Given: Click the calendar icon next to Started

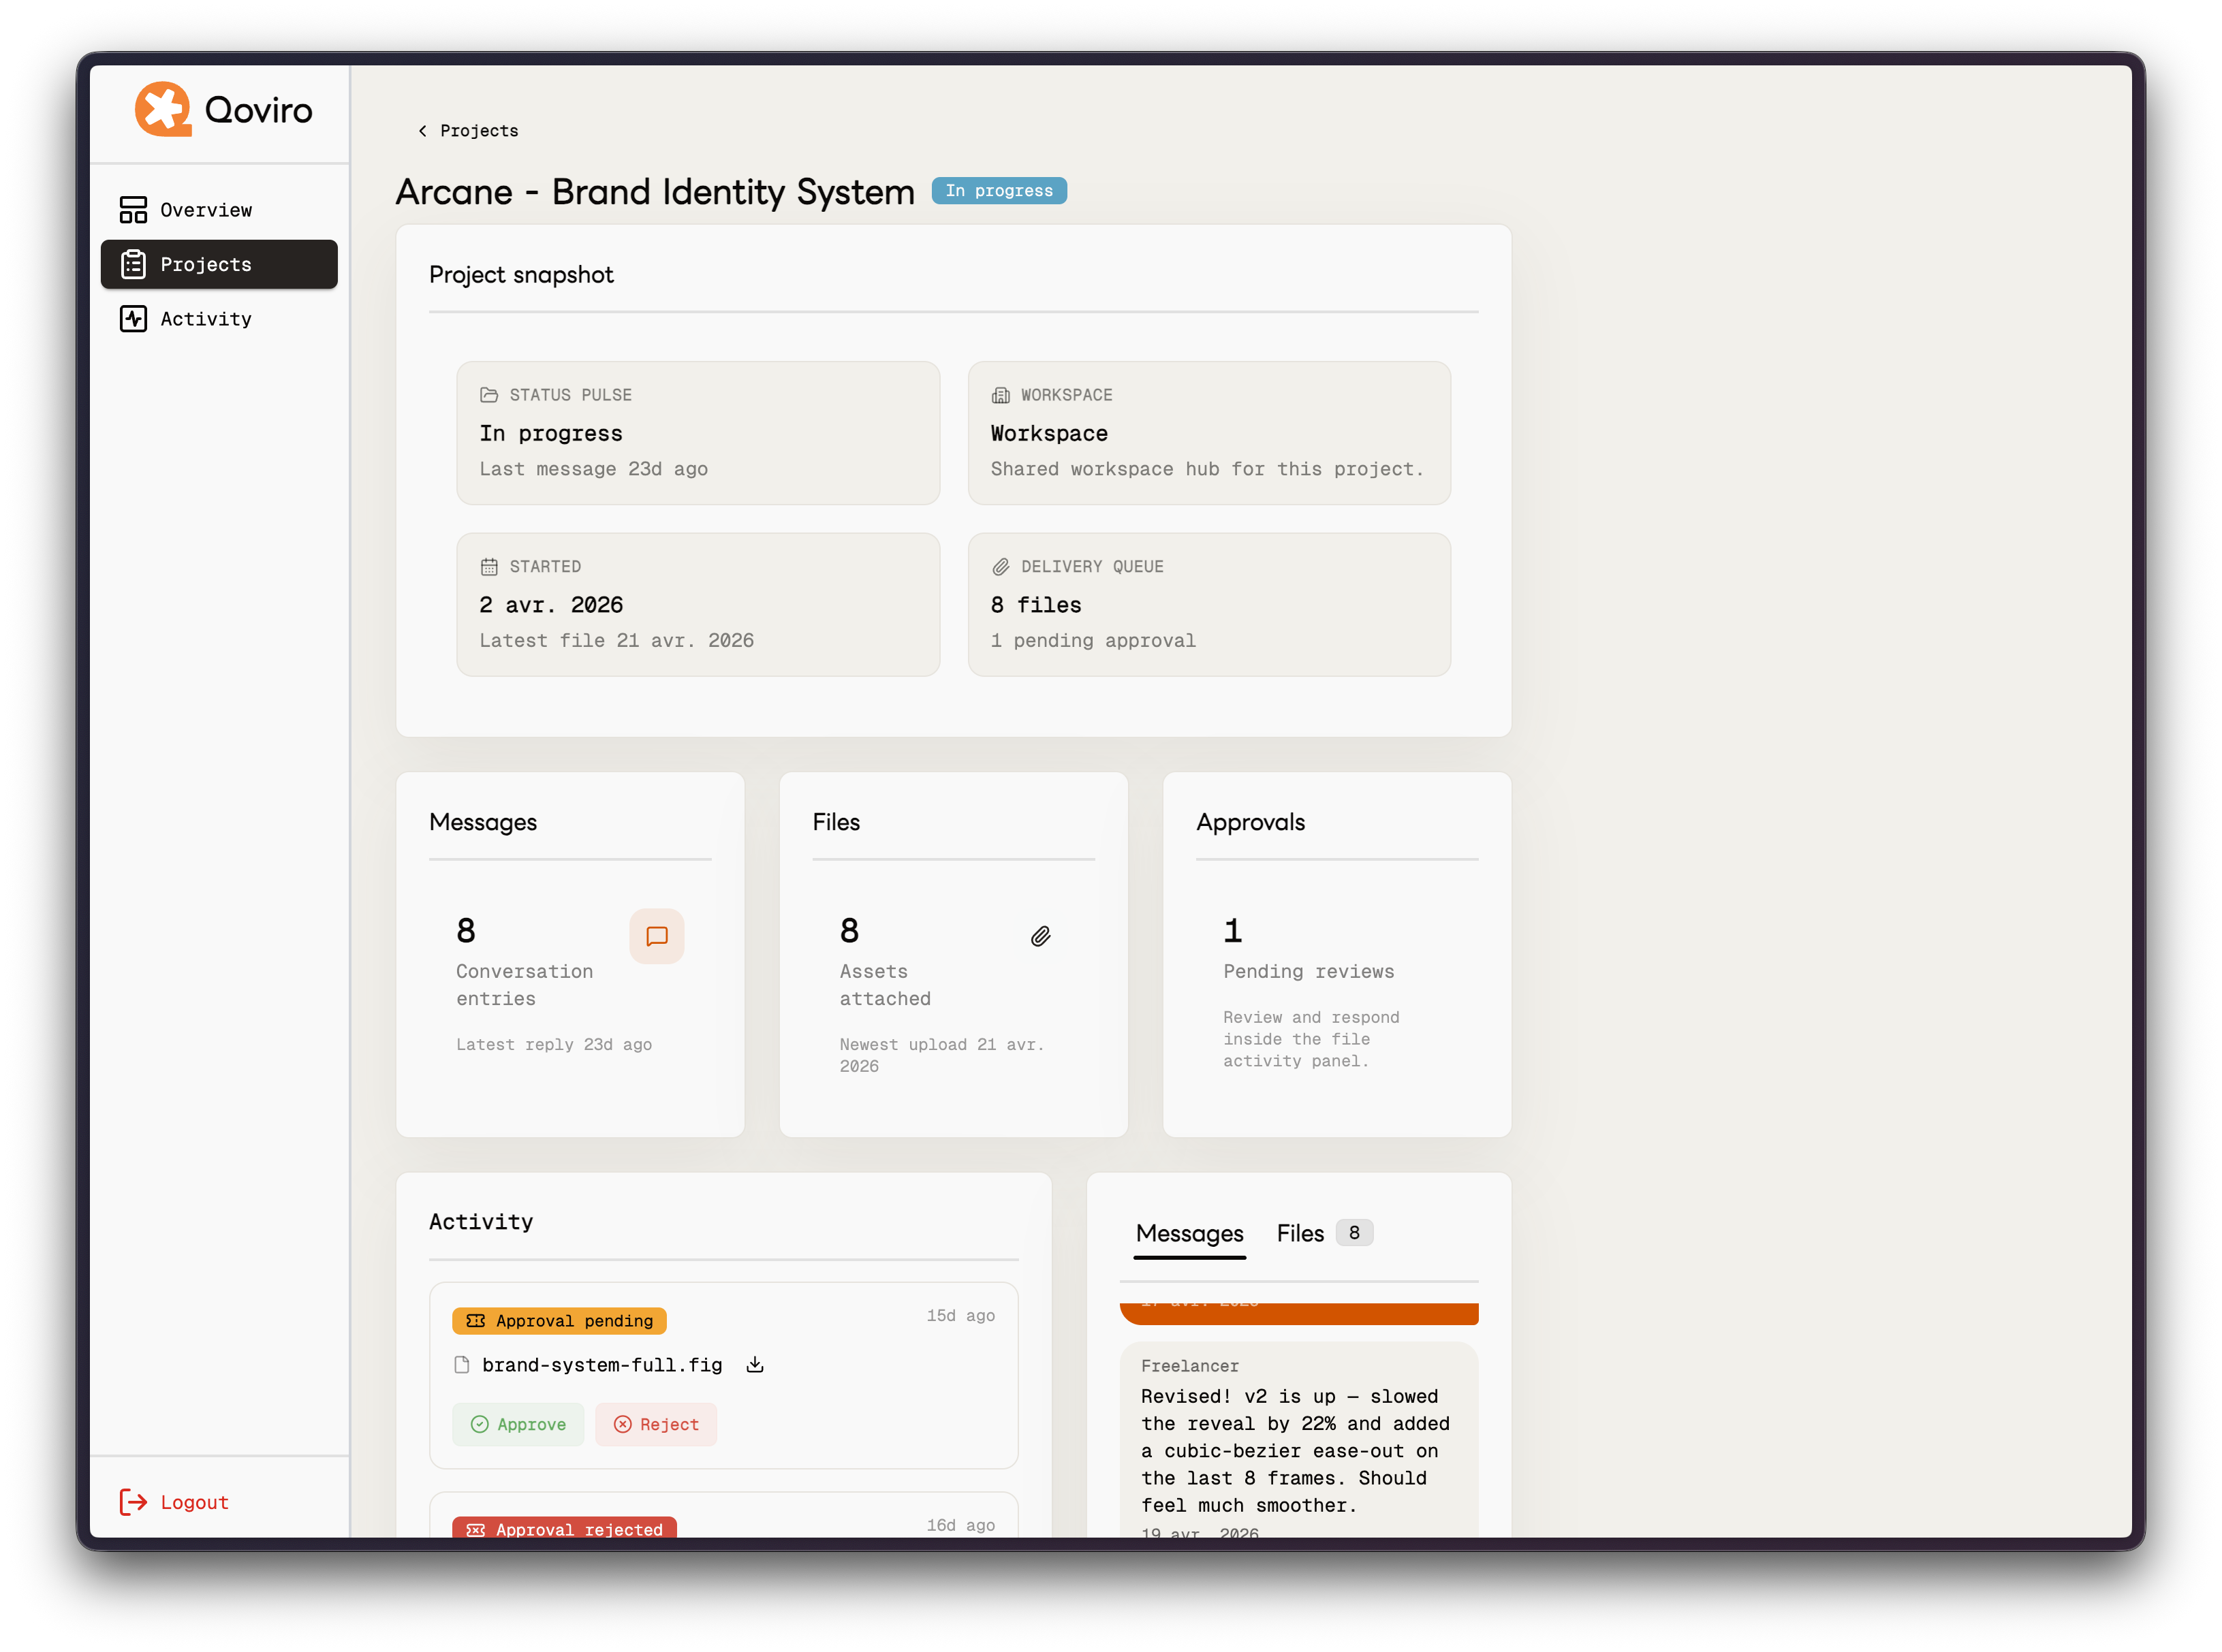Looking at the screenshot, I should tap(488, 567).
